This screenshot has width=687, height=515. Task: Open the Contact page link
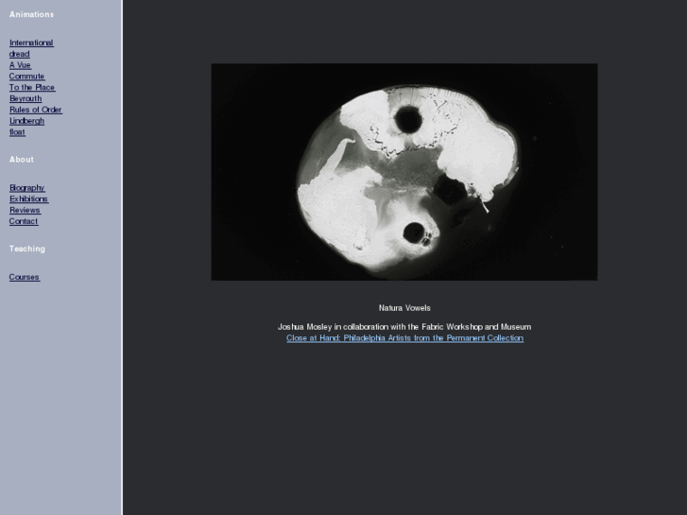[x=24, y=221]
